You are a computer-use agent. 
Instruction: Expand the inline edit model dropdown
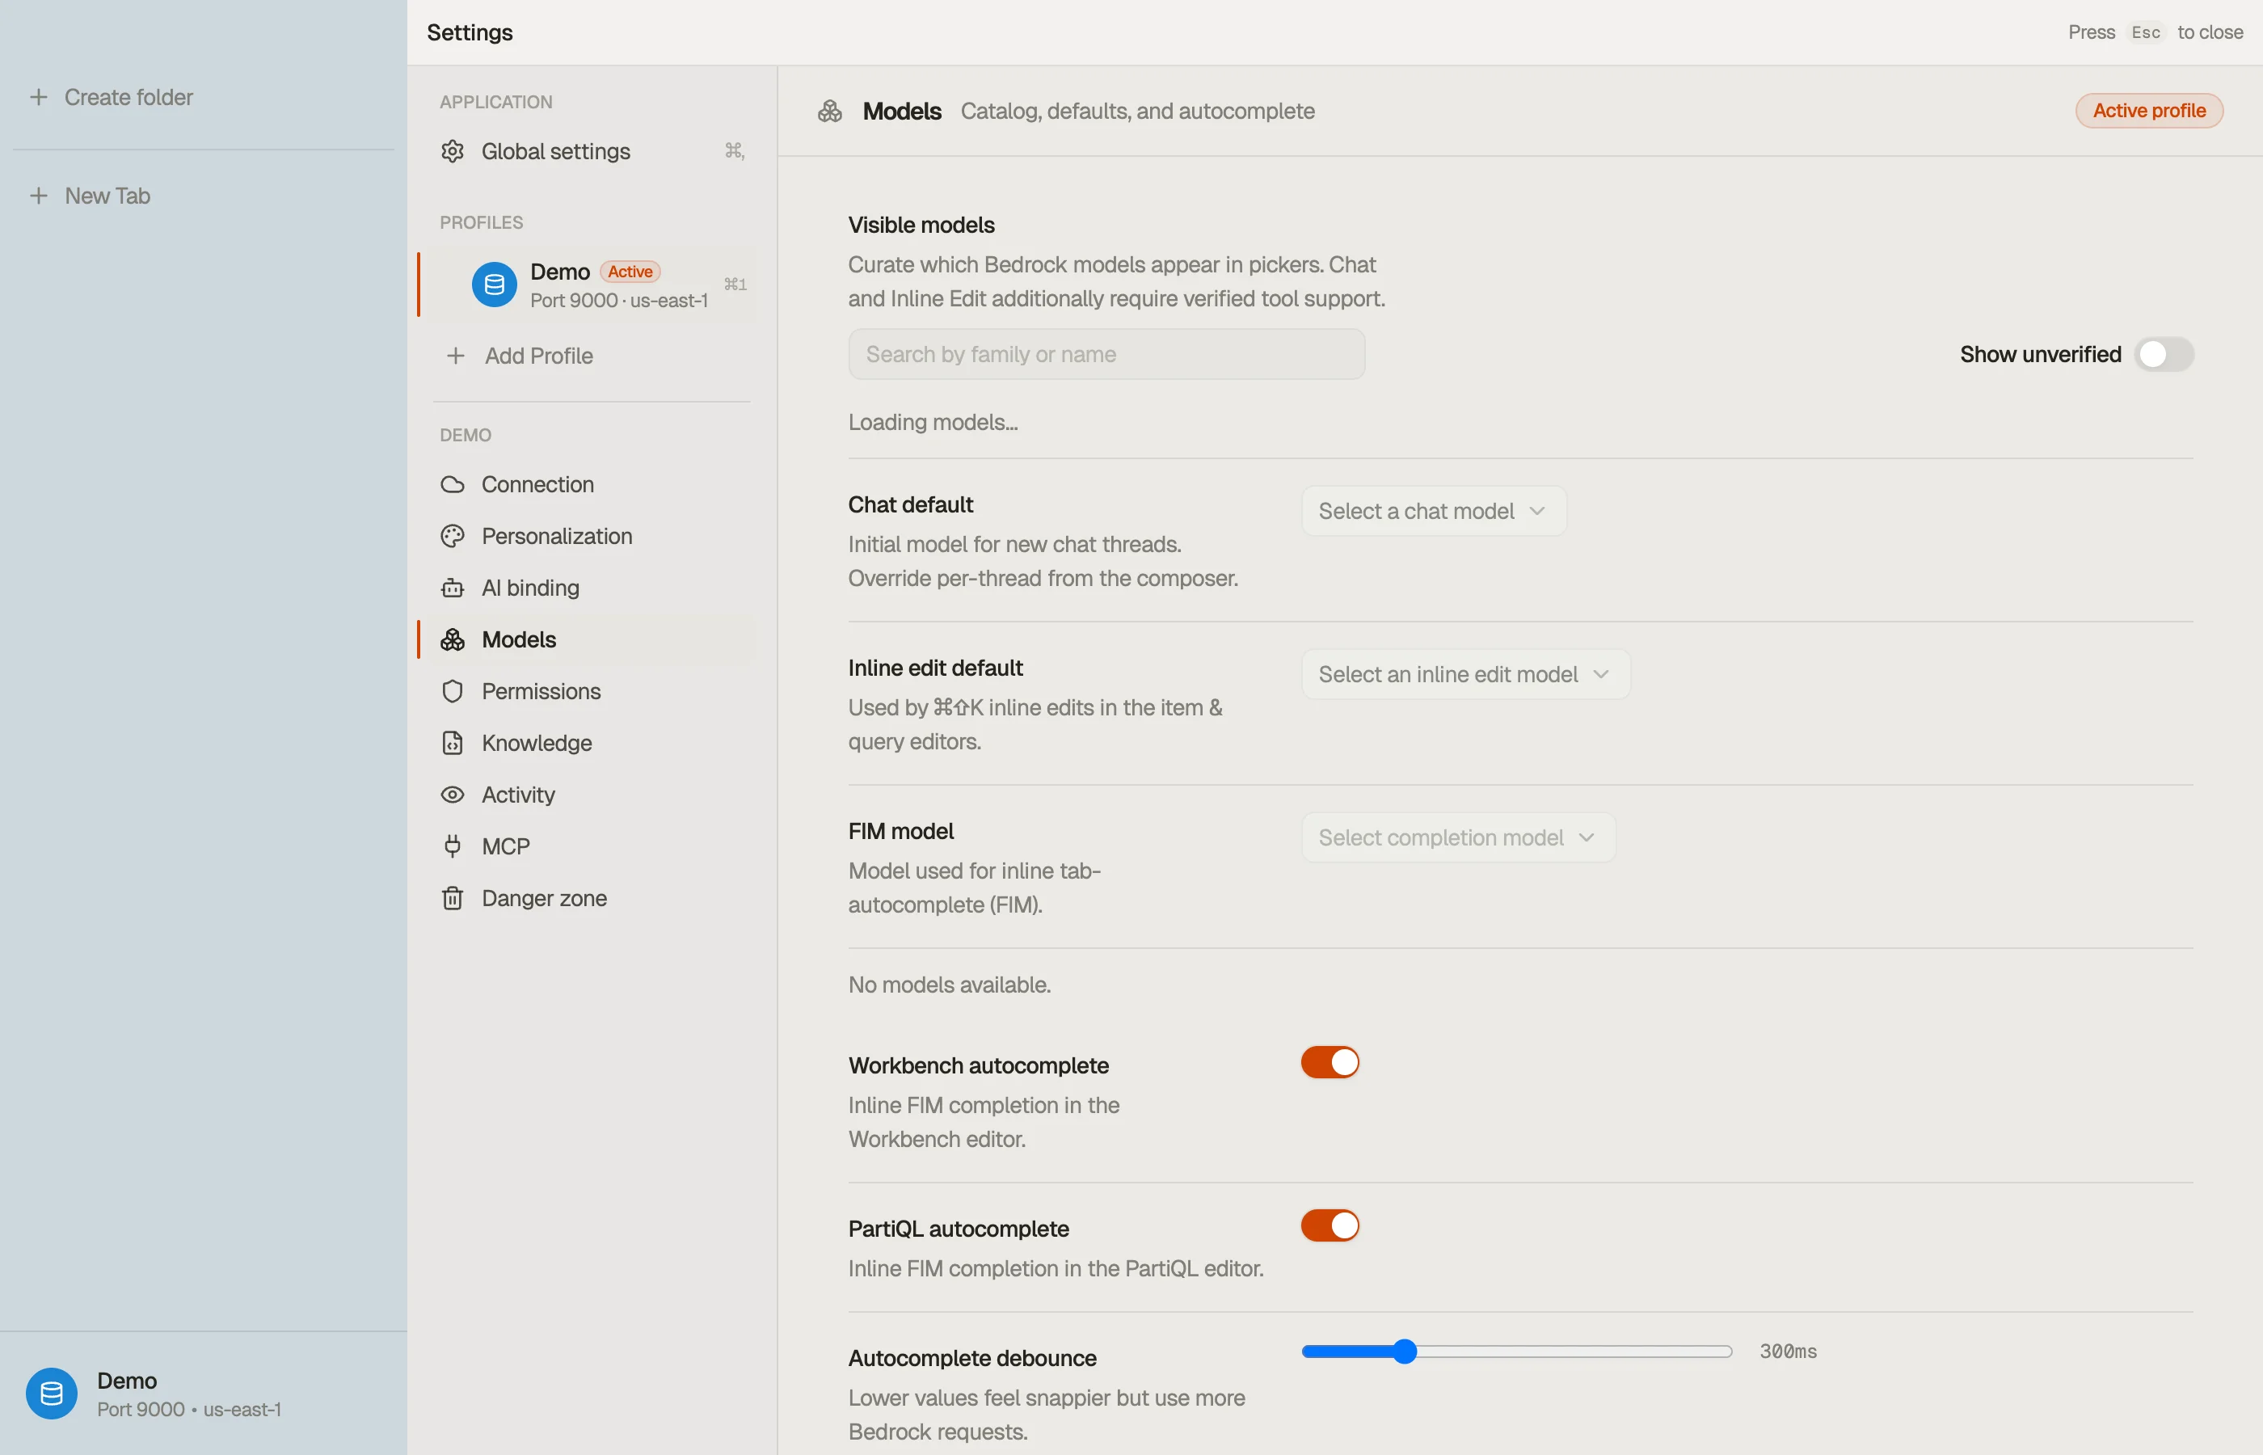(x=1466, y=675)
